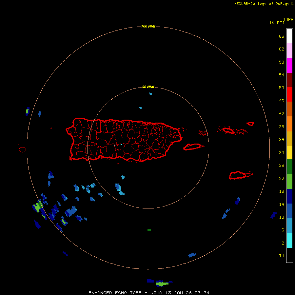Click the '22' legend value
The width and height of the screenshot is (295, 295).
(x=282, y=179)
